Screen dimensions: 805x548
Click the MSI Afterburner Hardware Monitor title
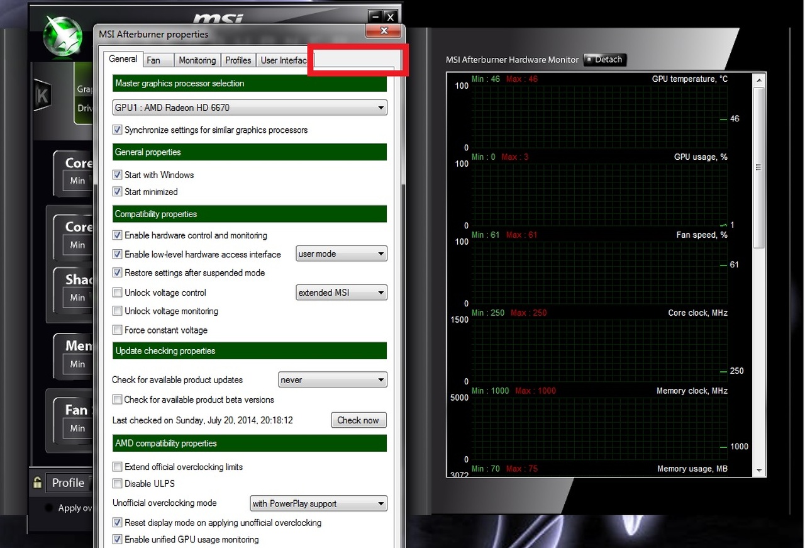pos(512,60)
